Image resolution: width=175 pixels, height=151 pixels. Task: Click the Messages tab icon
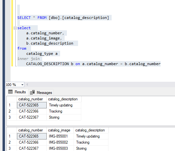[x=32, y=92]
